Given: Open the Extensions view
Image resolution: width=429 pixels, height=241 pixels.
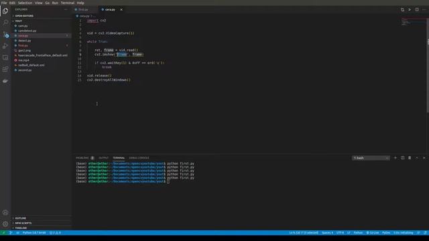Looking at the screenshot, I should [5, 69].
